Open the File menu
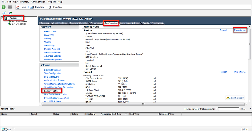 point(3,2)
